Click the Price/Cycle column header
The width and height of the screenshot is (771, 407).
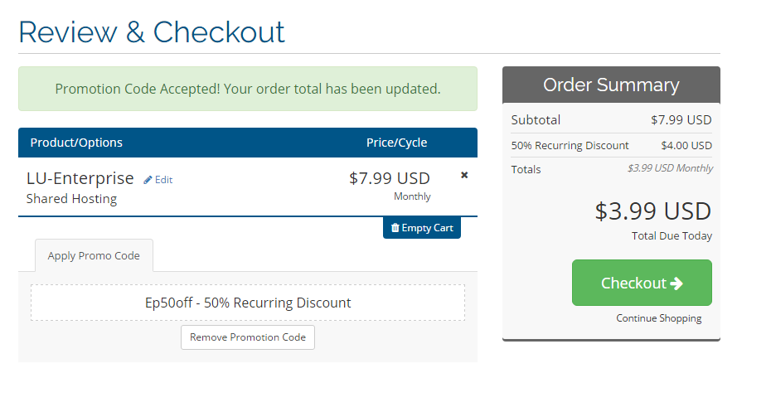click(x=396, y=143)
